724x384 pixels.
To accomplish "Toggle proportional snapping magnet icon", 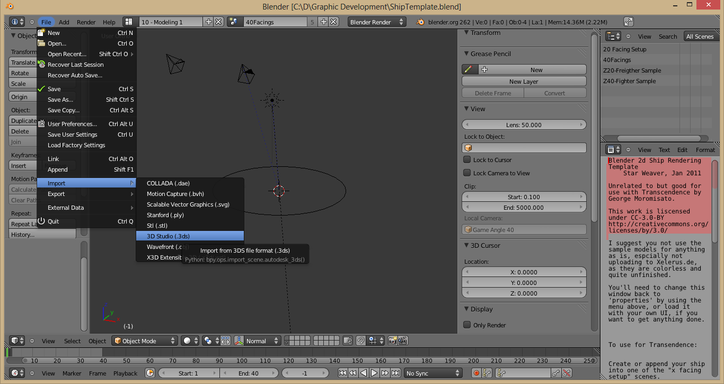I will pyautogui.click(x=360, y=341).
